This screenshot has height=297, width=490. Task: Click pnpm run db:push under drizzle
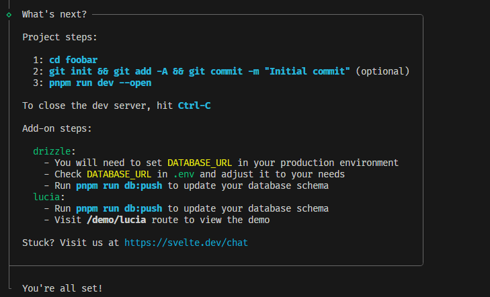[119, 185]
